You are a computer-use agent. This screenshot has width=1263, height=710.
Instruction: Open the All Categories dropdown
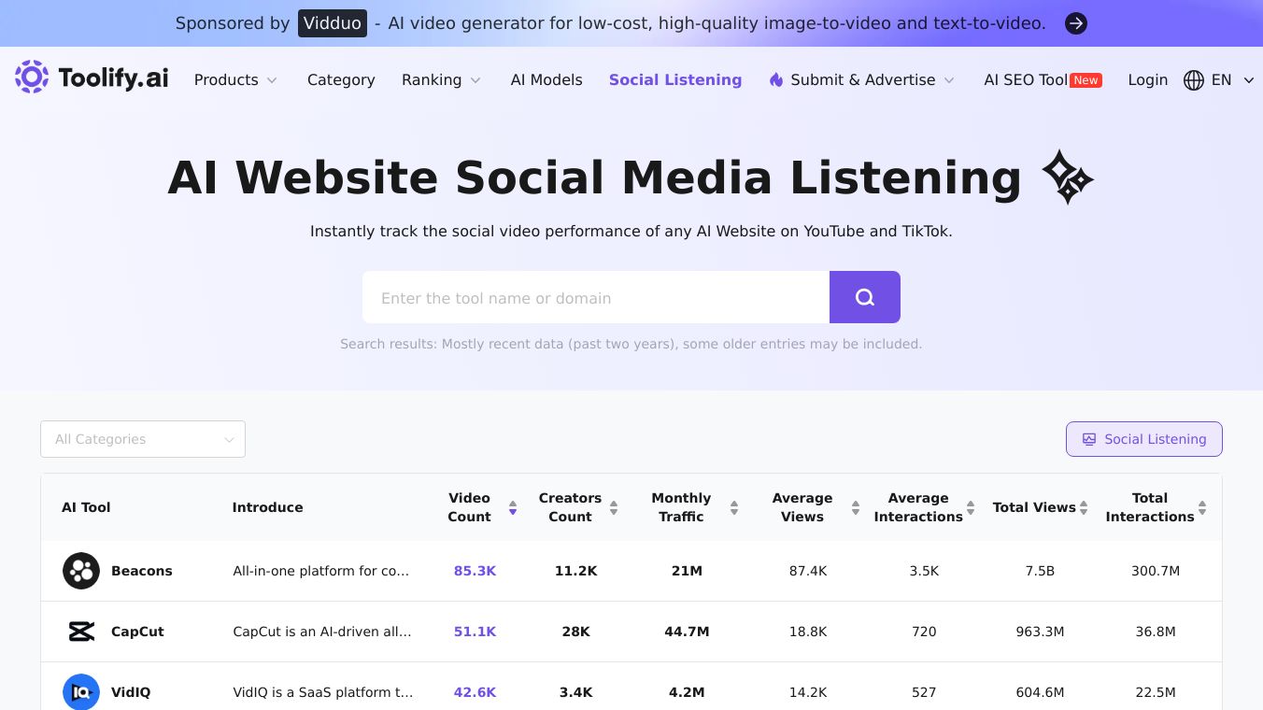(x=143, y=439)
